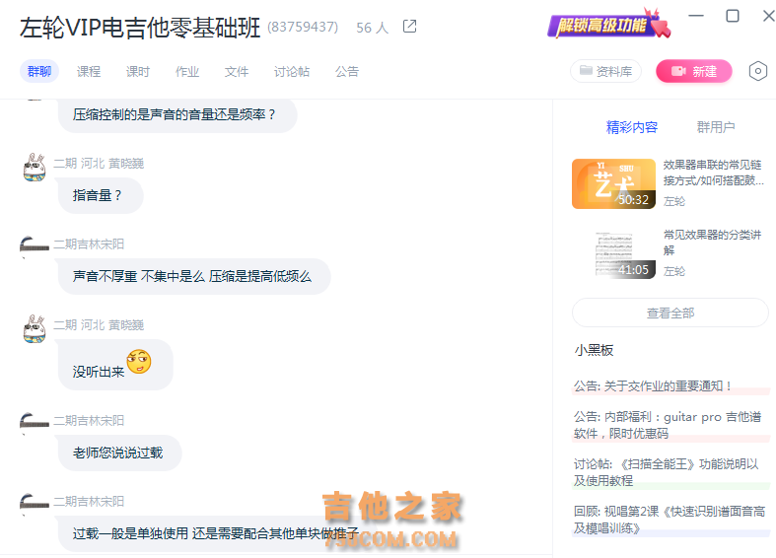
Task: Switch to the 课程 tab
Action: pyautogui.click(x=89, y=72)
